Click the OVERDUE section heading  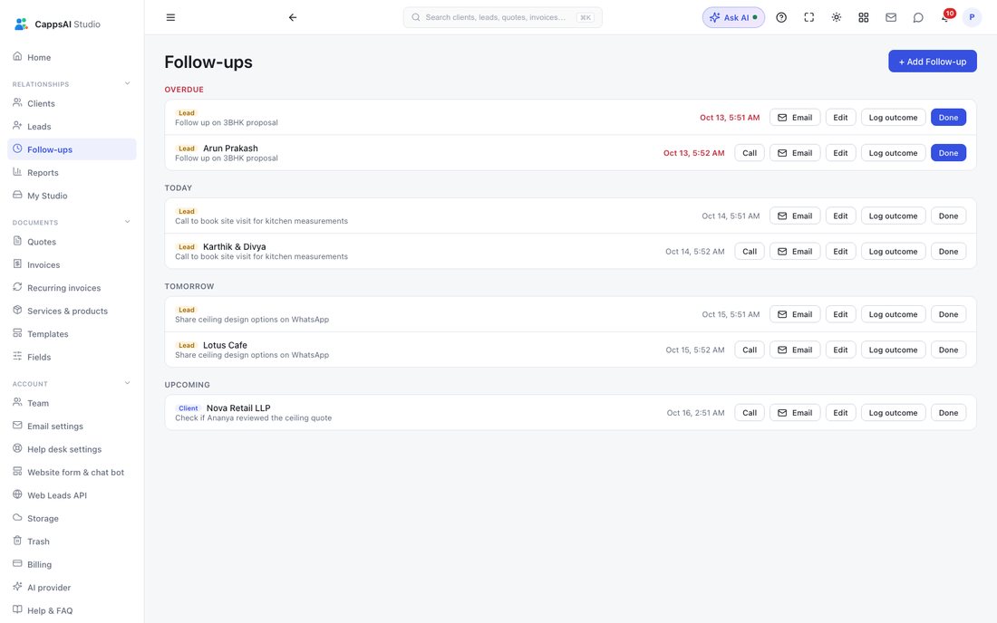tap(184, 90)
